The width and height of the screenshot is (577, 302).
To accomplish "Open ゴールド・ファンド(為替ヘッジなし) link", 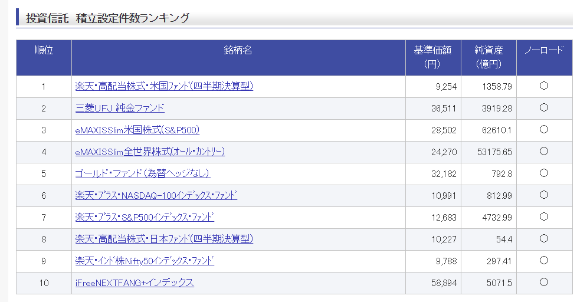I will tap(143, 173).
